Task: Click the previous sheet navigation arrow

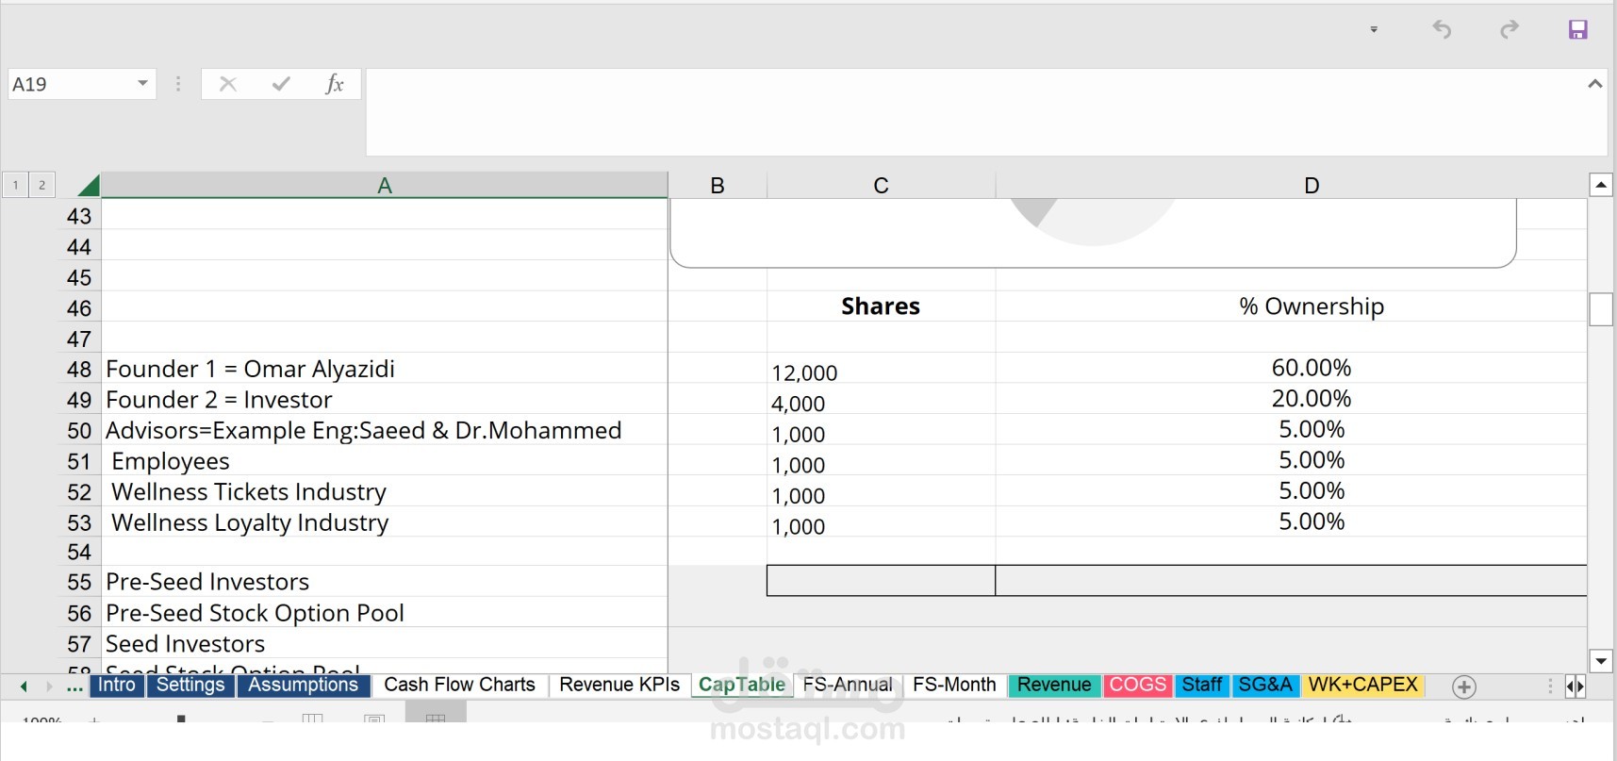Action: (24, 687)
